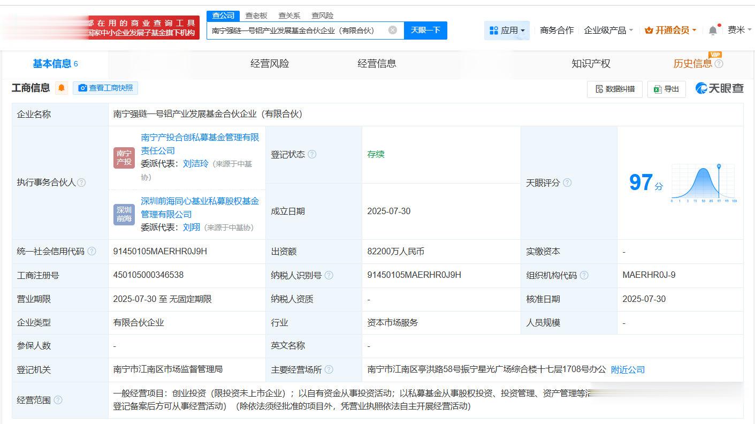
Task: Click help icon beside 经营范围
Action: pyautogui.click(x=58, y=400)
